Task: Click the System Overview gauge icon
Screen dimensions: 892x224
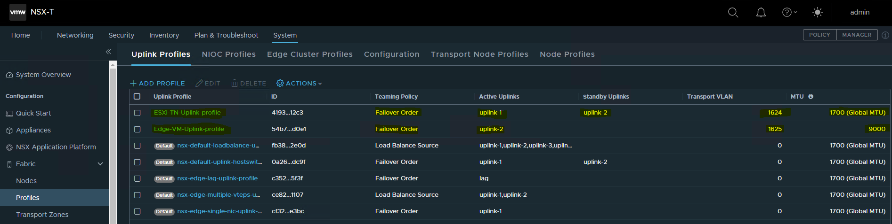Action: [9, 75]
